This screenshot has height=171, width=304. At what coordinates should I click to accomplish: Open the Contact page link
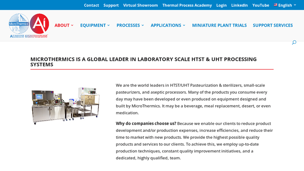pos(91,5)
